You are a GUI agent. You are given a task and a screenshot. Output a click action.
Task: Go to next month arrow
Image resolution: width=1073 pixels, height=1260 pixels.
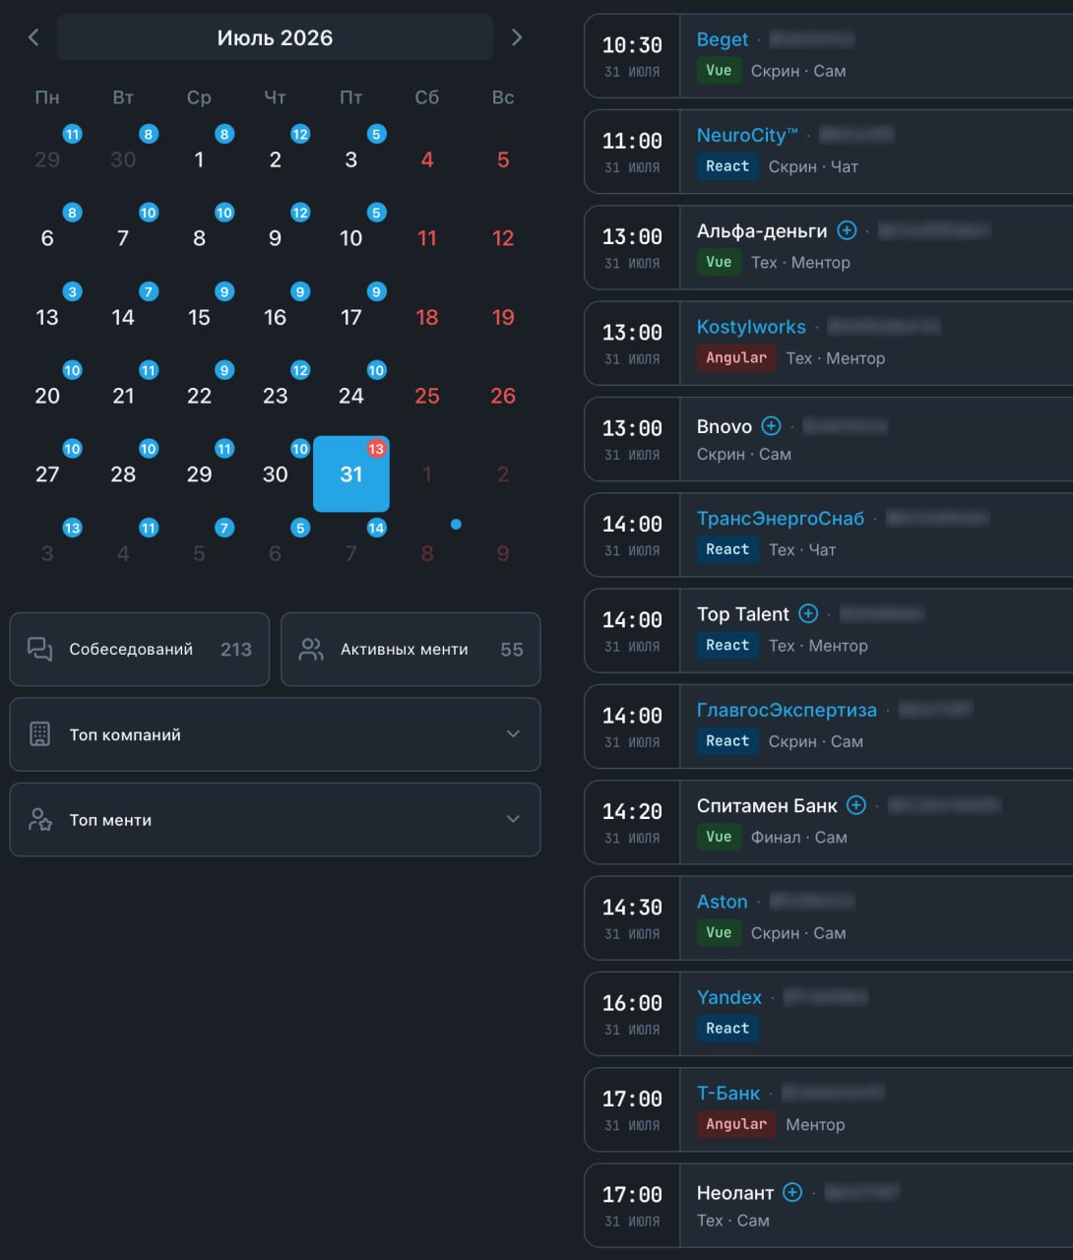(517, 37)
